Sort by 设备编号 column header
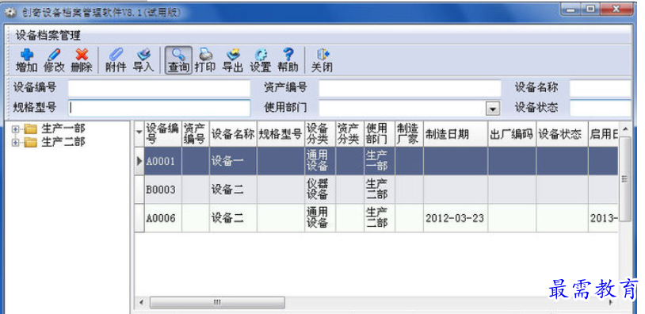 point(163,134)
